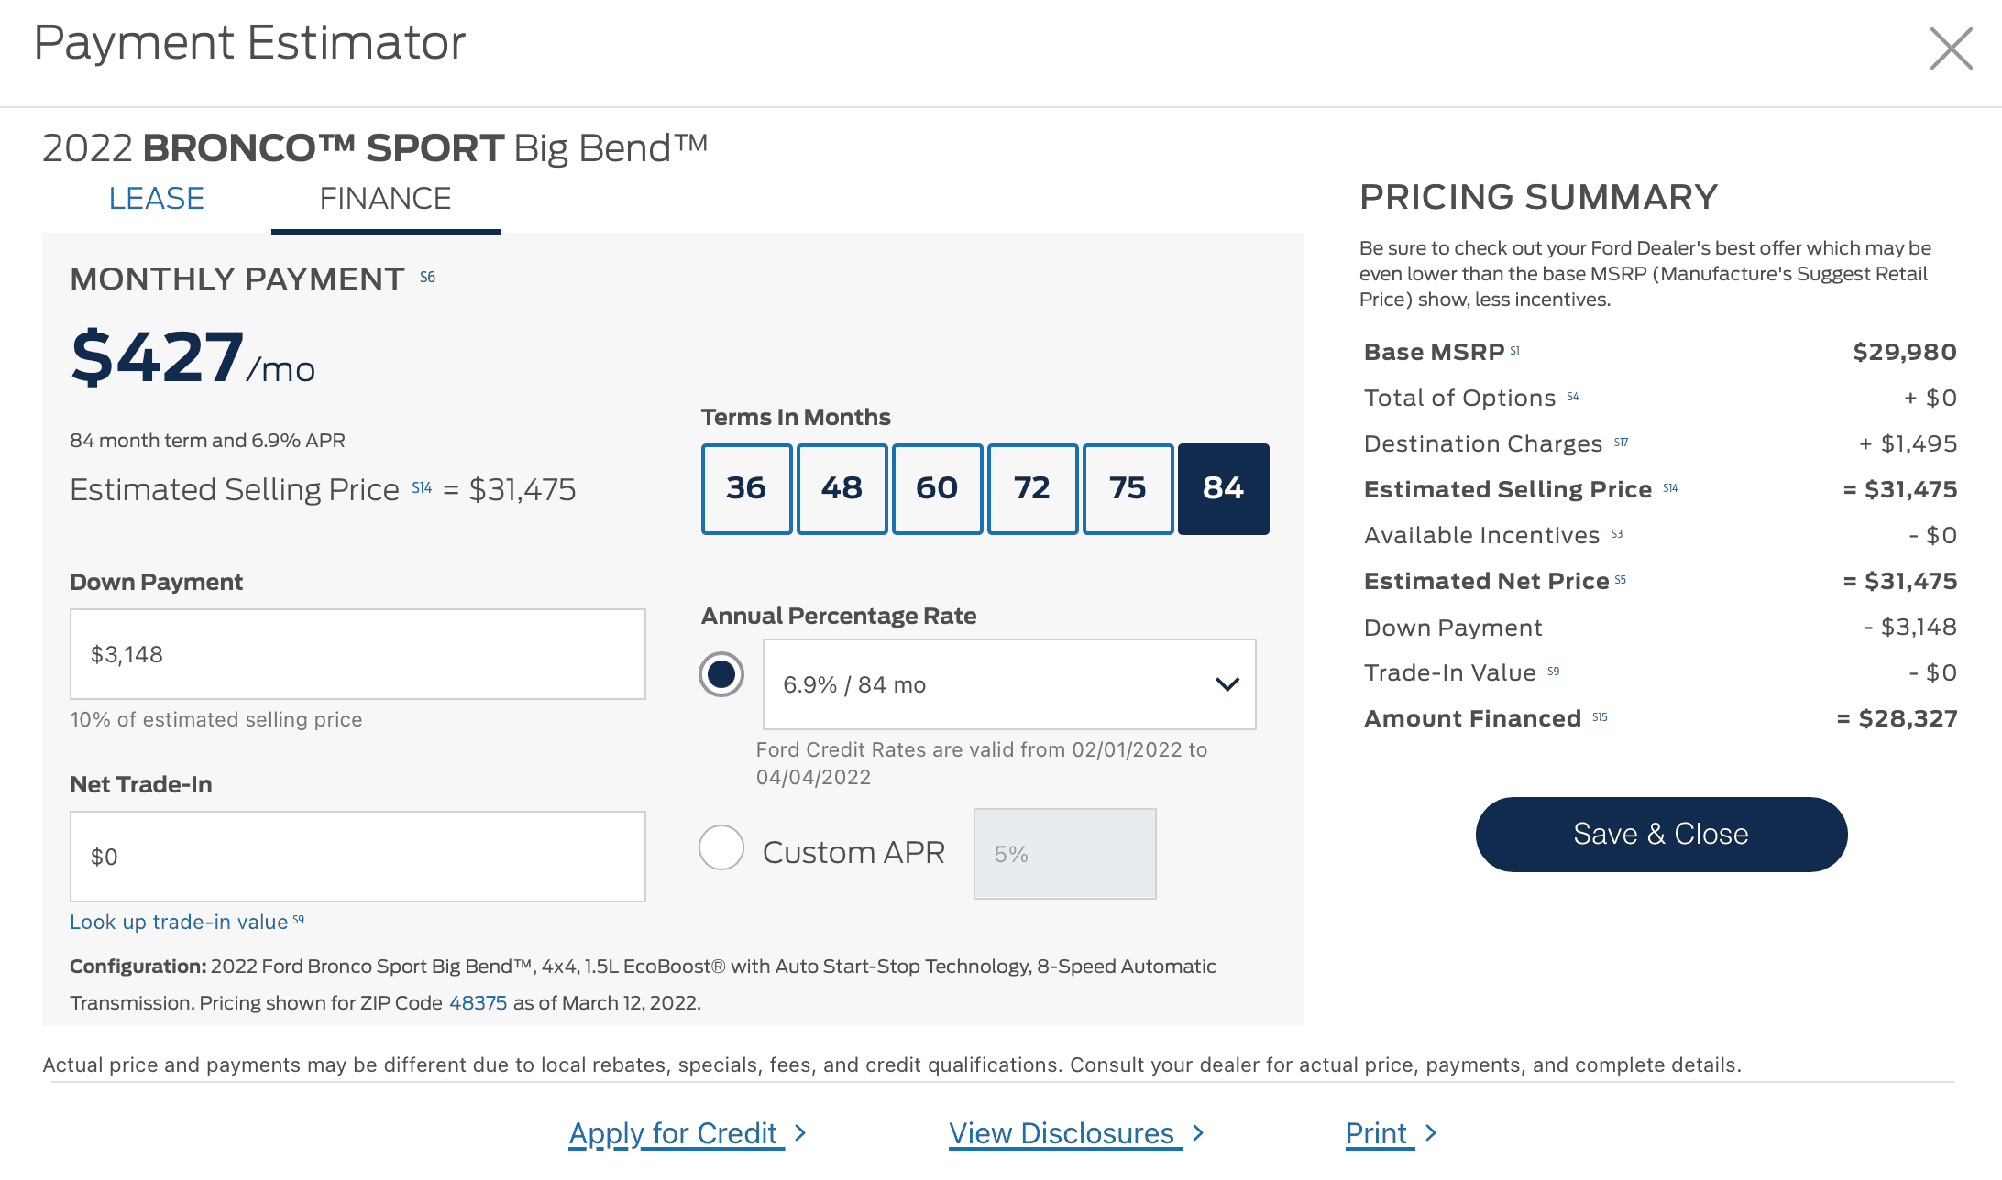This screenshot has width=2002, height=1180.
Task: Expand the 6.9% / 84 mo rate dropdown
Action: [x=1008, y=684]
